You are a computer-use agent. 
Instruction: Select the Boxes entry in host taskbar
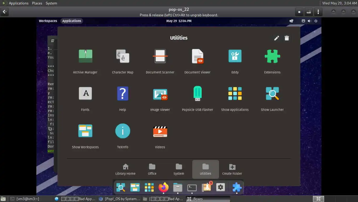tap(208, 199)
